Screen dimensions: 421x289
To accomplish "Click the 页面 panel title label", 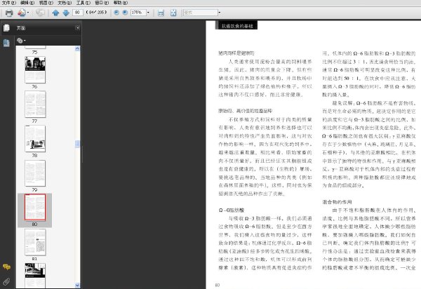I will [21, 28].
